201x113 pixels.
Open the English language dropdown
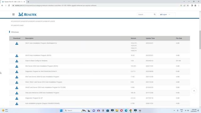pyautogui.click(x=167, y=14)
